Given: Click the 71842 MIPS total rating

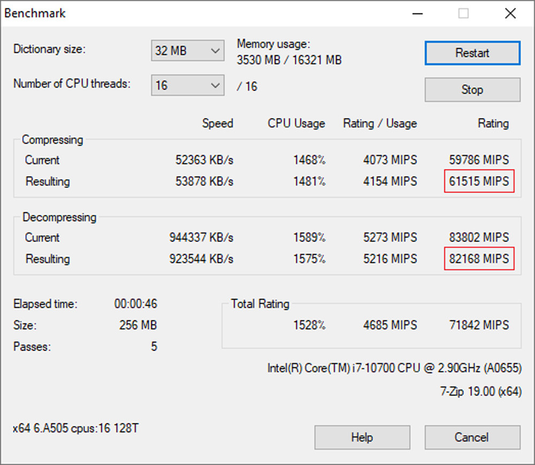Looking at the screenshot, I should tap(479, 325).
